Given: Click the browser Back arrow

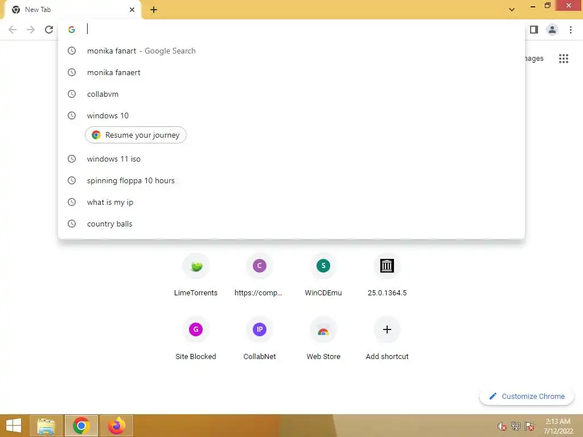Looking at the screenshot, I should (x=13, y=30).
